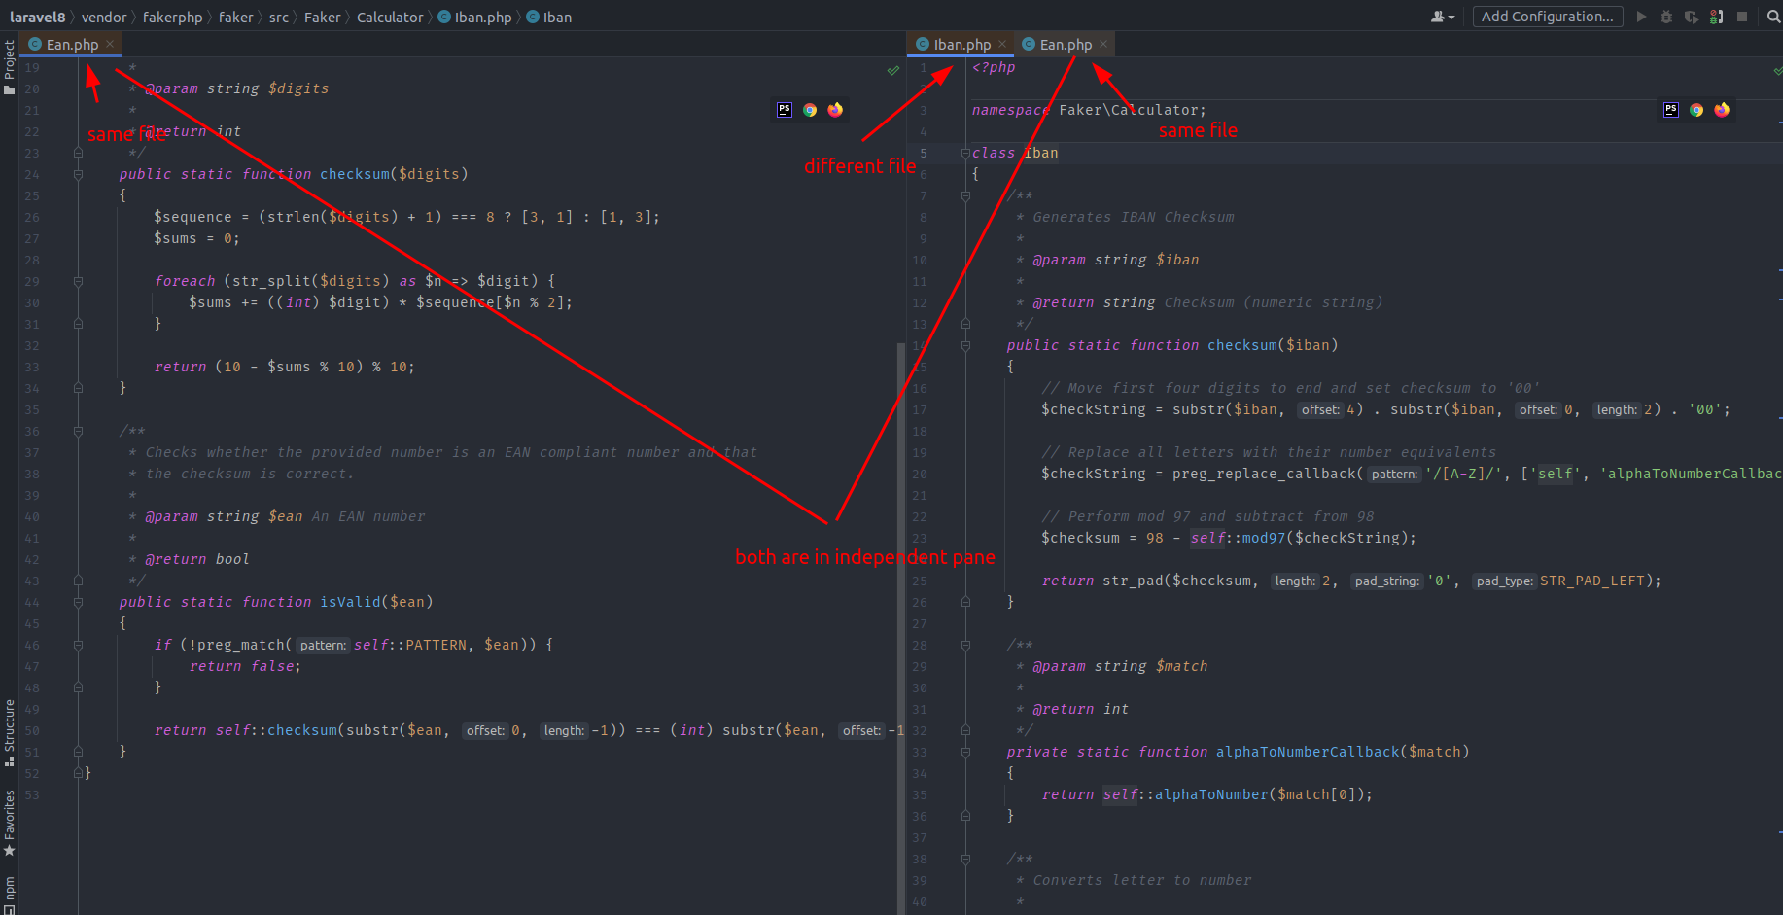Click '$checksum = 98' code line
1783x915 pixels.
click(x=1229, y=538)
